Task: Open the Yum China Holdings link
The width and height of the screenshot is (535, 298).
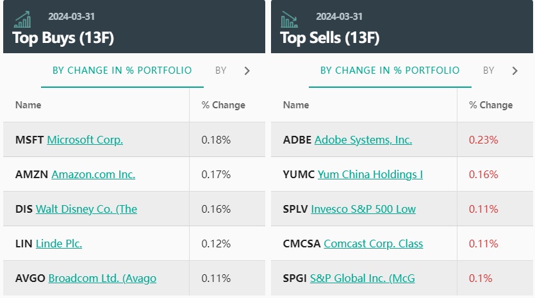Action: [x=370, y=174]
